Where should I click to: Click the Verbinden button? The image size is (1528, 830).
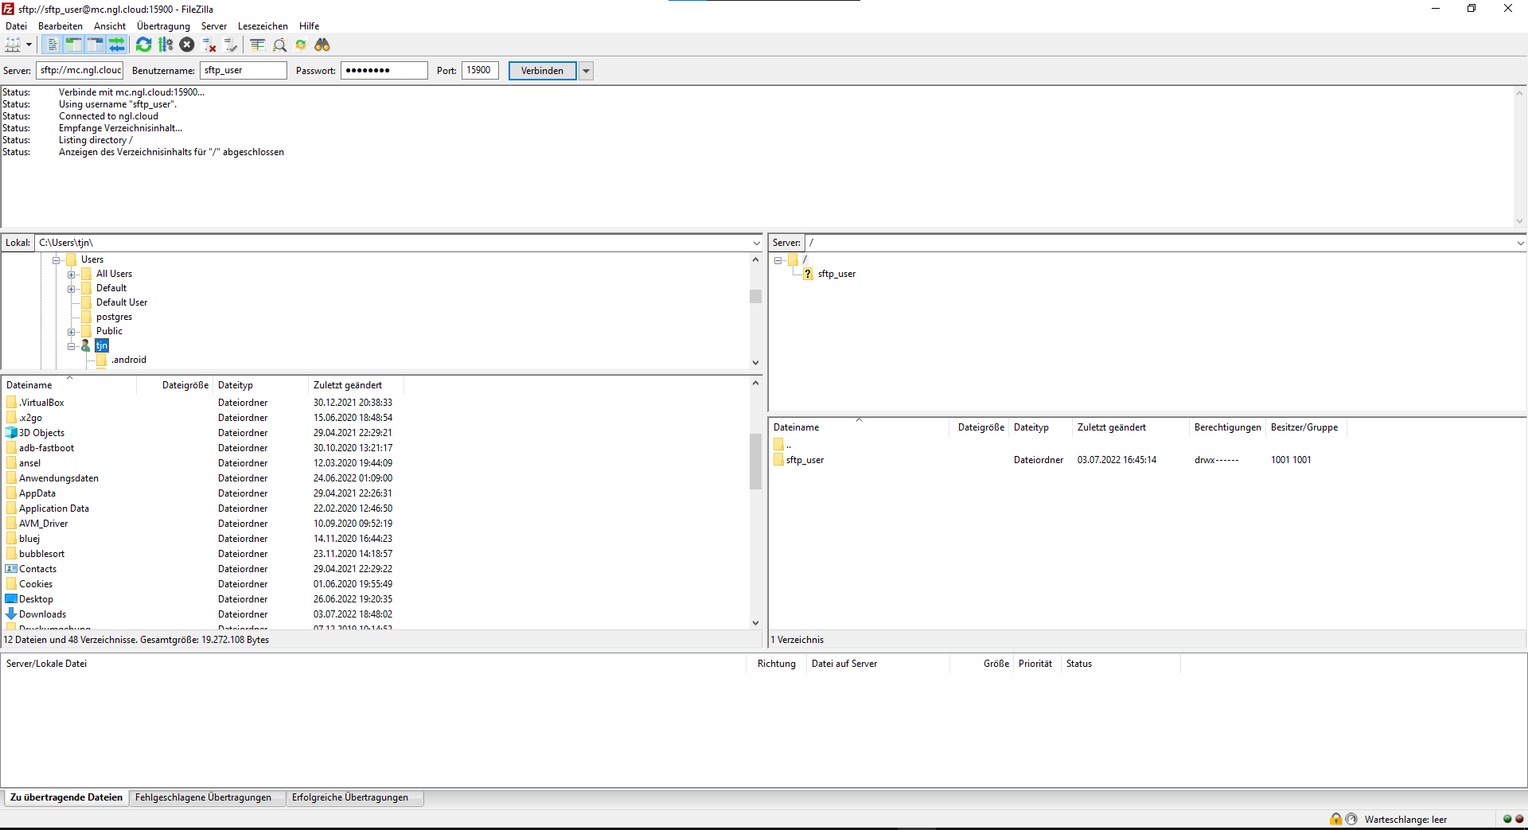tap(542, 71)
